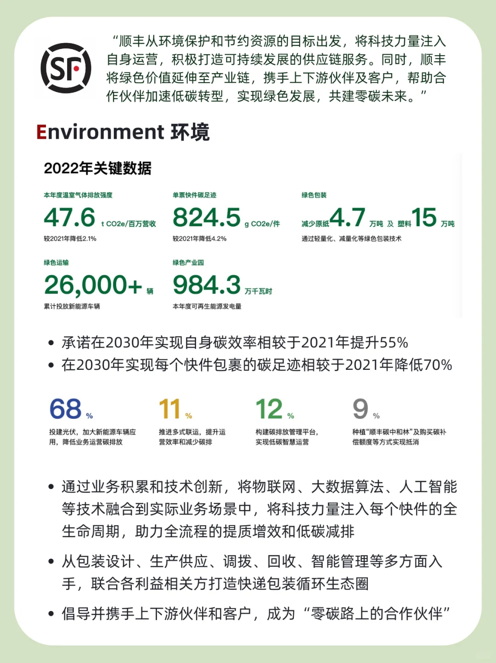Click the Environment 环境 section heading
The width and height of the screenshot is (496, 663).
(123, 133)
